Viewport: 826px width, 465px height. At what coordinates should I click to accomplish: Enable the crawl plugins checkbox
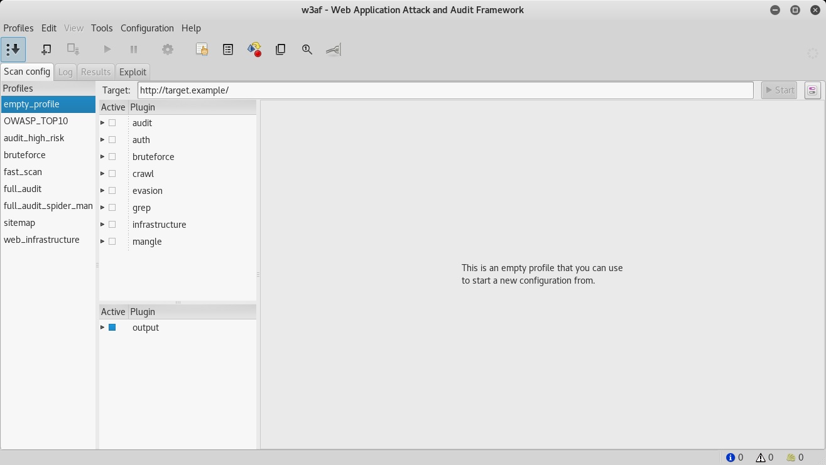click(112, 174)
